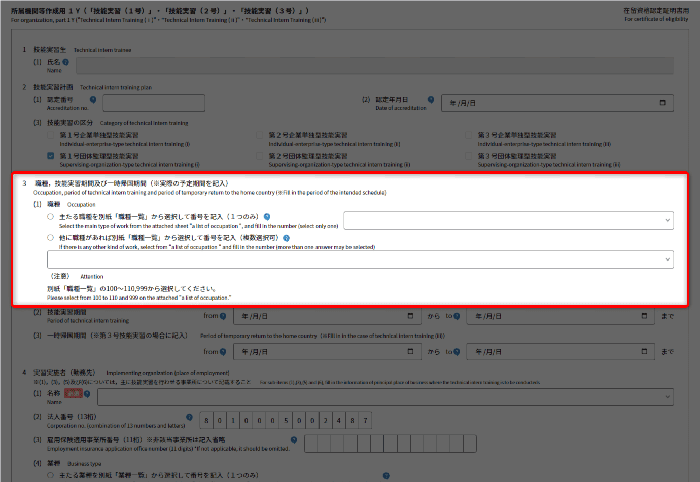Open calendar picker for Date of accreditation
Image resolution: width=700 pixels, height=482 pixels.
[662, 103]
